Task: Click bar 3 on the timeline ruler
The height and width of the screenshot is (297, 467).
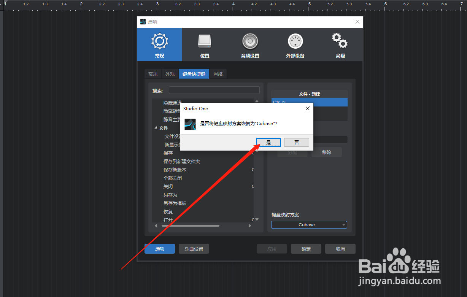Action: click(157, 4)
